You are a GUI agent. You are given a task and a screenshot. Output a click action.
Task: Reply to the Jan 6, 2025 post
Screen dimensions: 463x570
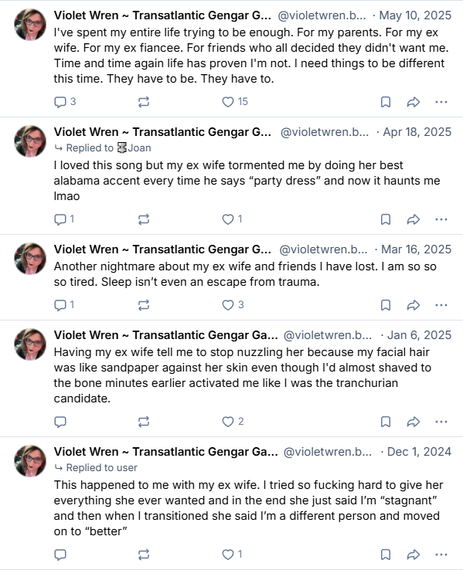(x=60, y=422)
